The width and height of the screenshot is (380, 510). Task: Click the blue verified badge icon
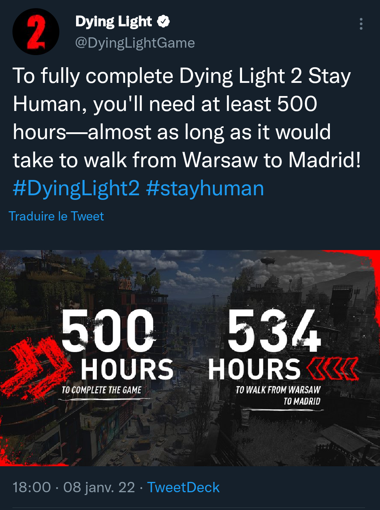[163, 21]
